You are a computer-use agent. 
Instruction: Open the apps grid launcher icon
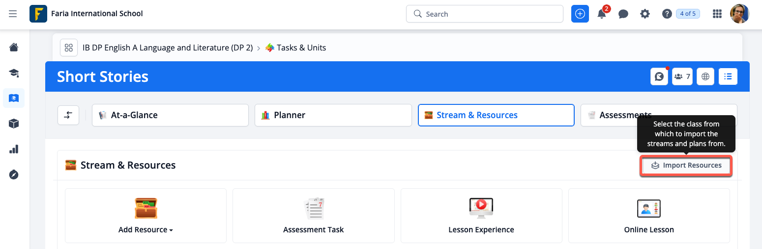click(x=717, y=14)
